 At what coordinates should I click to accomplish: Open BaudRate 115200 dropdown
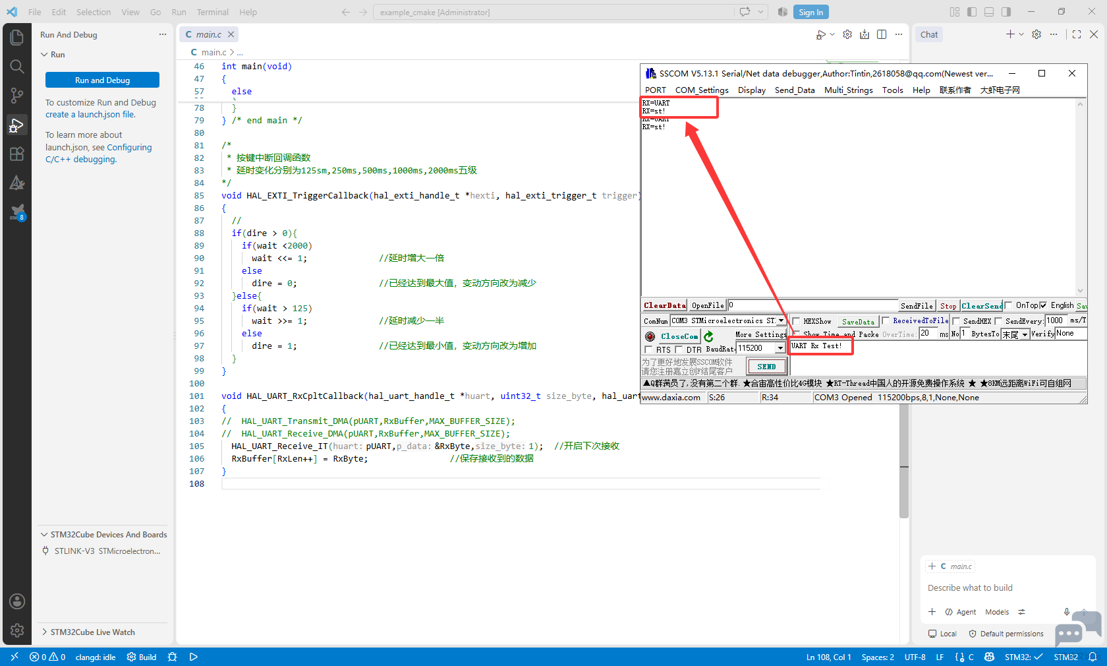coord(780,348)
